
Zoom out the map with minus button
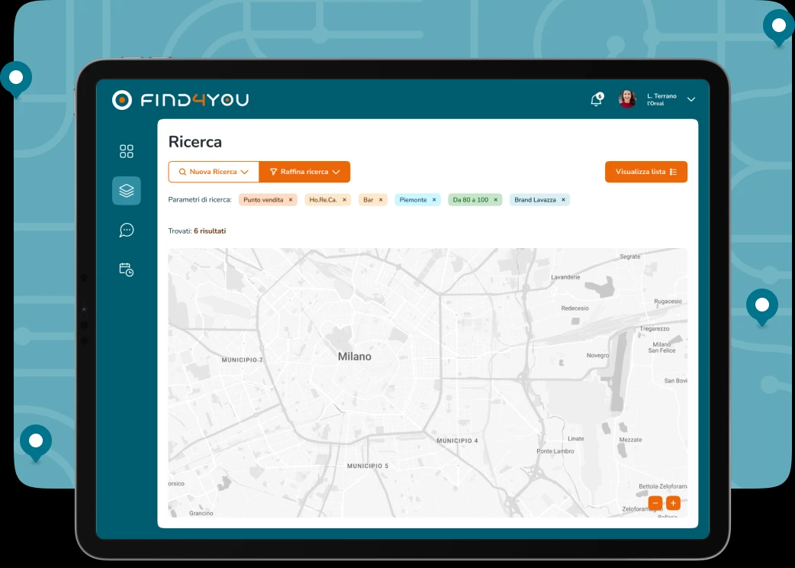click(x=655, y=503)
